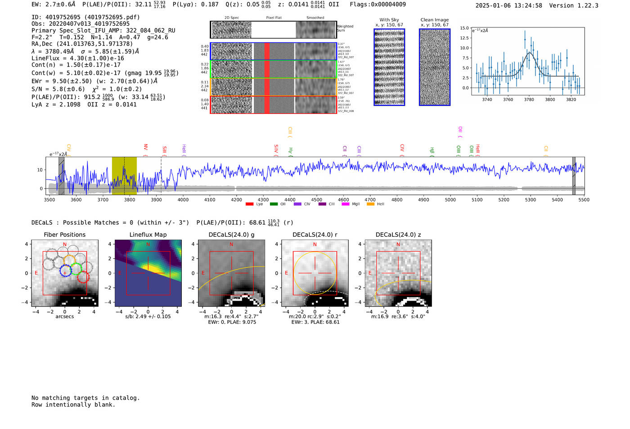This screenshot has height=429, width=630.
Task: Open the Lineflux Map image
Action: point(148,273)
